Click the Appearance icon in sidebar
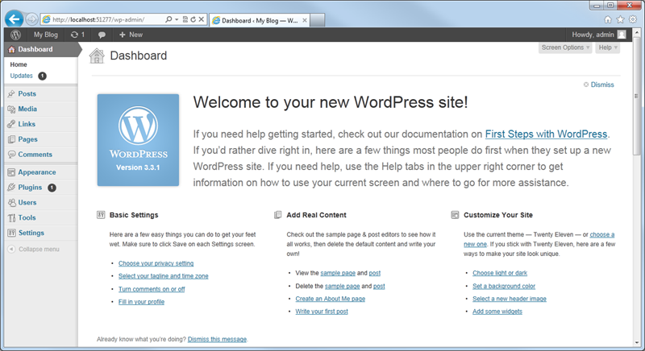 coord(11,172)
